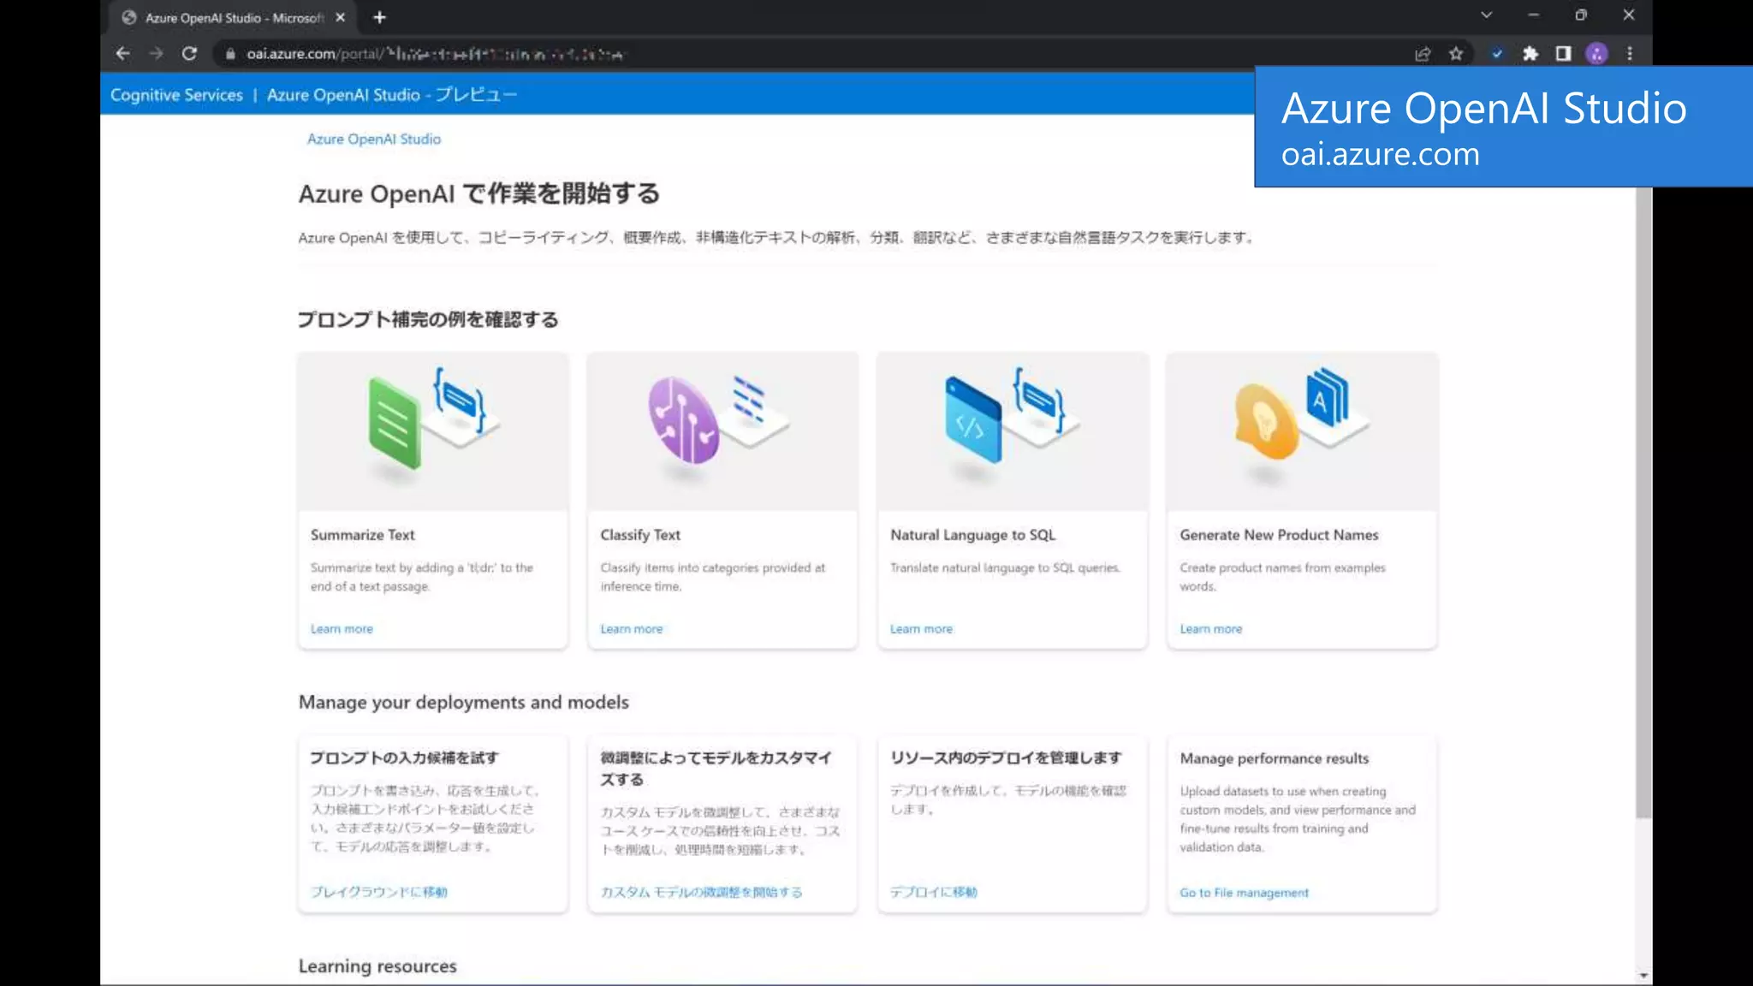Click the Summarize Text card illustration

(x=433, y=431)
